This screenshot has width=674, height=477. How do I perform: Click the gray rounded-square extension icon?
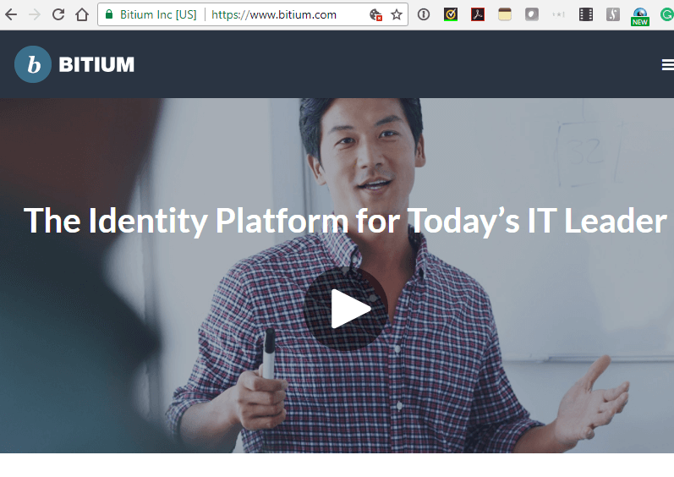[x=532, y=14]
